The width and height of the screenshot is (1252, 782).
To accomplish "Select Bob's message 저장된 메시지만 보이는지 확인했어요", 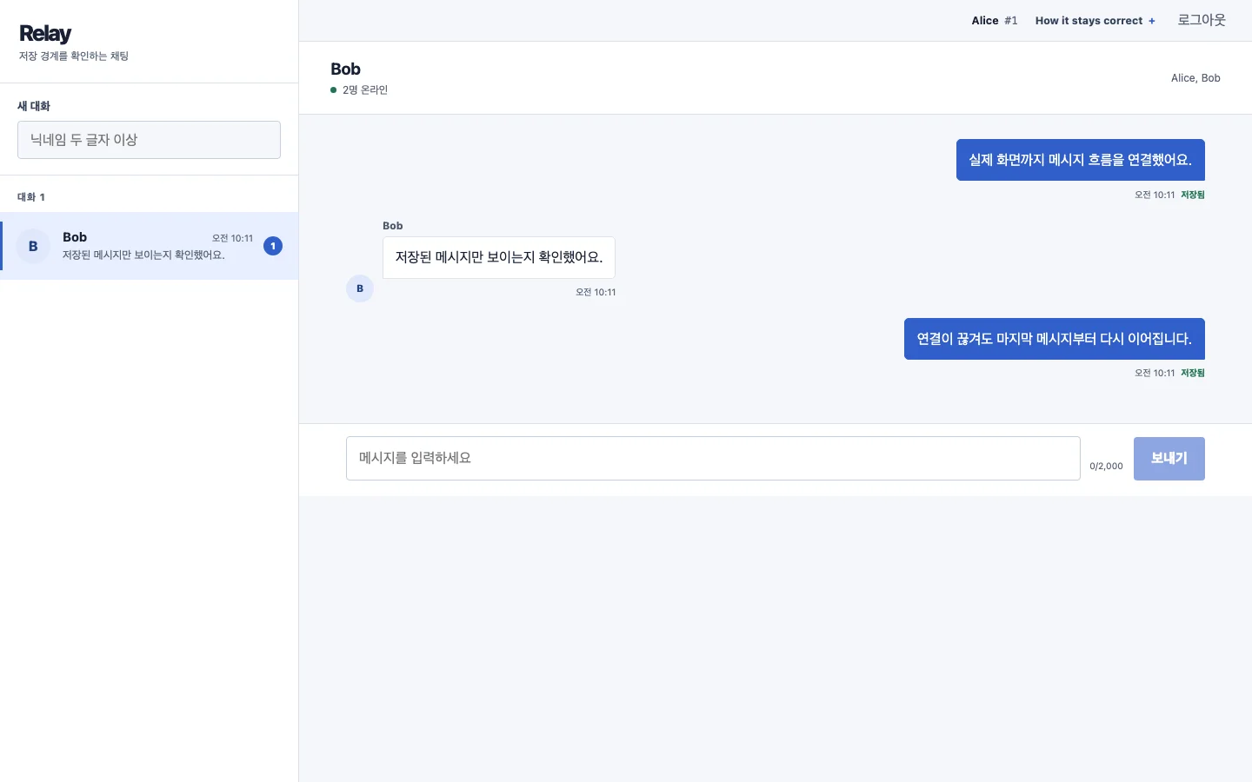I will [x=499, y=257].
